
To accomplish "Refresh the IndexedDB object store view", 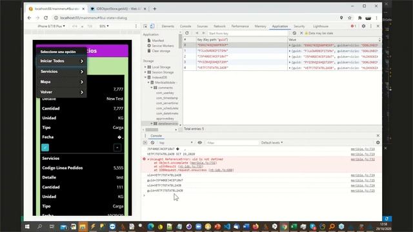I will pyautogui.click(x=187, y=33).
